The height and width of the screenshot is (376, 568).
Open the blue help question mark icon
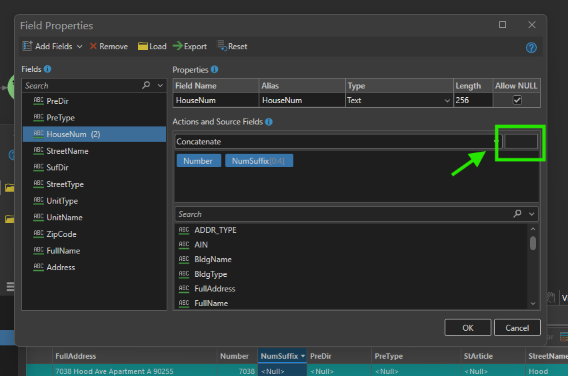[x=531, y=48]
